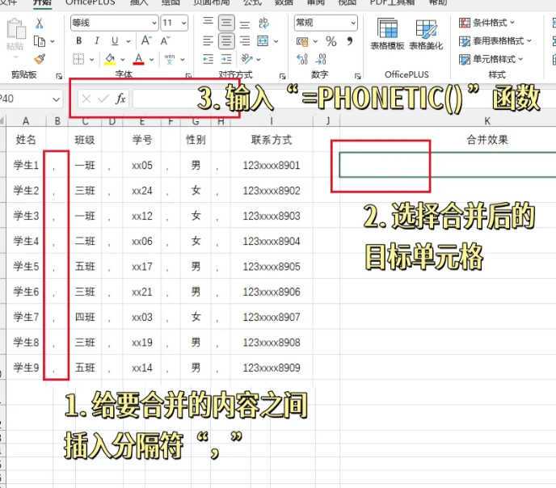The height and width of the screenshot is (488, 556).
Task: Expand the Copy dropdown arrow
Action: click(x=52, y=41)
